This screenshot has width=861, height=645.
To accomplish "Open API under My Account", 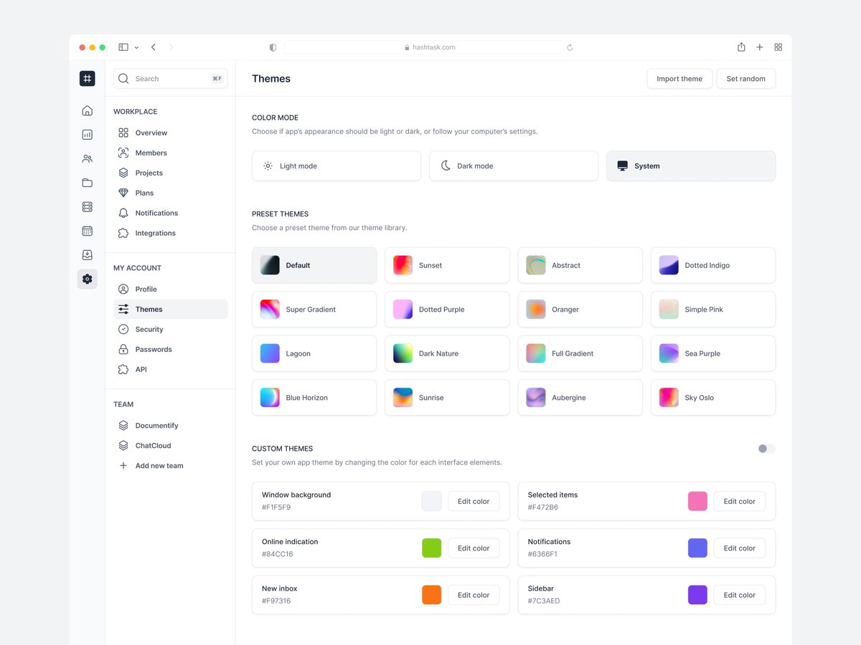I will [x=171, y=369].
